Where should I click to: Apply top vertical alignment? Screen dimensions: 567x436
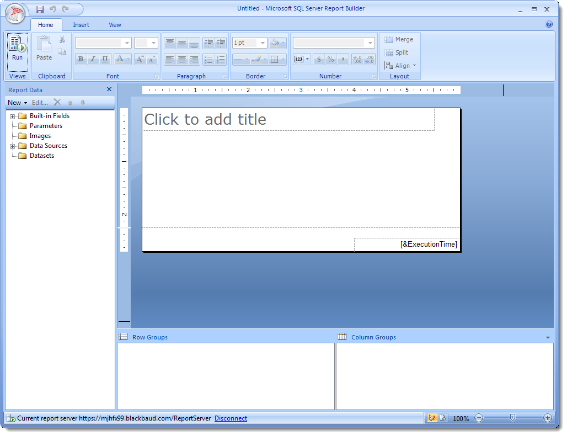pyautogui.click(x=170, y=42)
